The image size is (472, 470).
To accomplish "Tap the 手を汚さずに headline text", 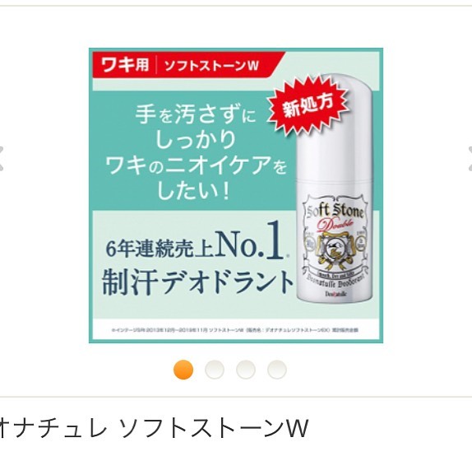I will click(x=195, y=114).
